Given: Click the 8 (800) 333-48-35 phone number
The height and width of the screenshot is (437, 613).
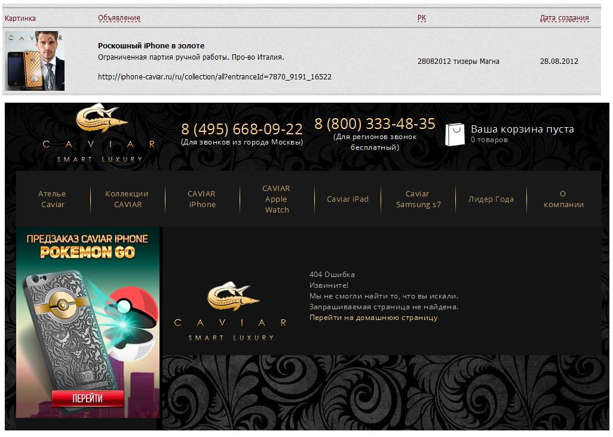Looking at the screenshot, I should click(375, 124).
